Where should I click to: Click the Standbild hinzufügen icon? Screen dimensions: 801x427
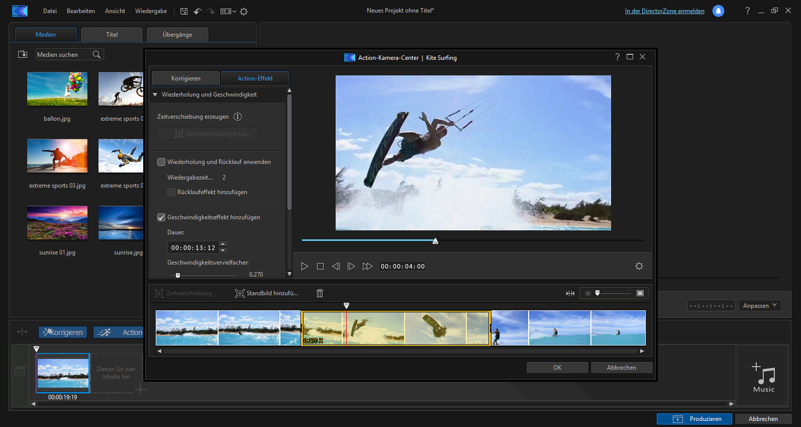[240, 293]
